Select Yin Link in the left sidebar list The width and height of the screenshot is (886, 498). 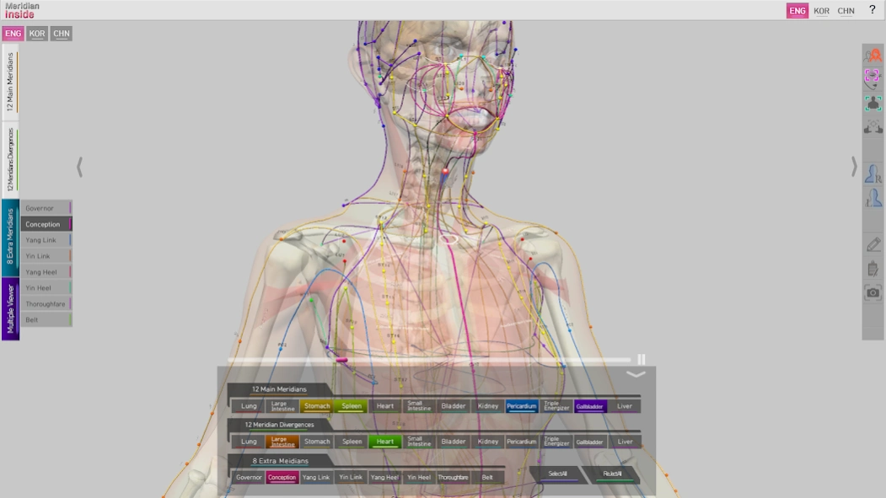pyautogui.click(x=46, y=256)
